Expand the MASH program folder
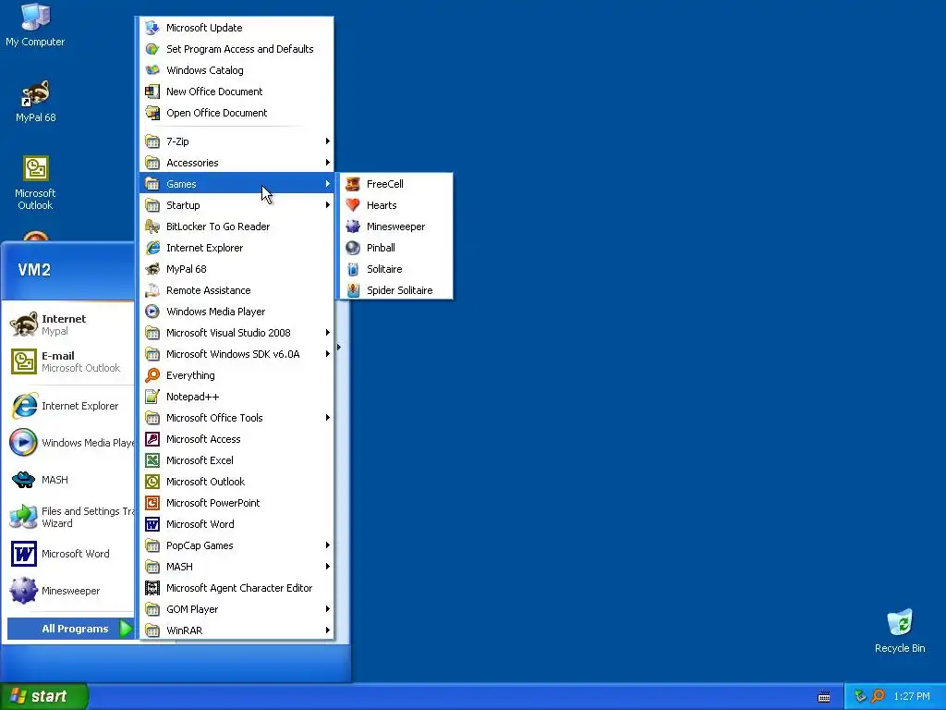This screenshot has width=946, height=710. (x=236, y=567)
